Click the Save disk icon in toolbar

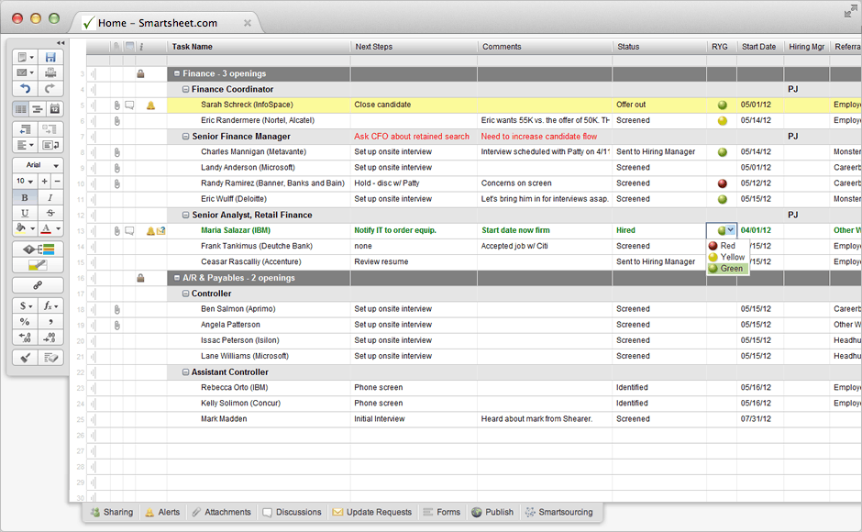click(50, 57)
